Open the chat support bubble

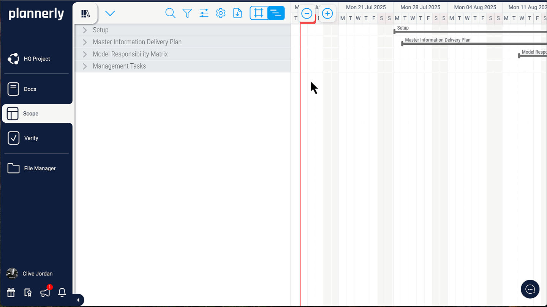point(530,289)
